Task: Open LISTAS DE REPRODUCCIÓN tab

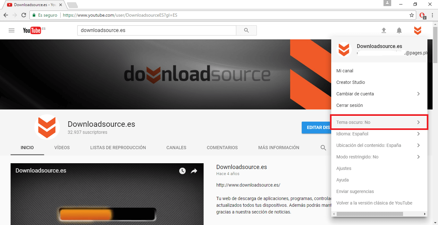Action: tap(118, 148)
